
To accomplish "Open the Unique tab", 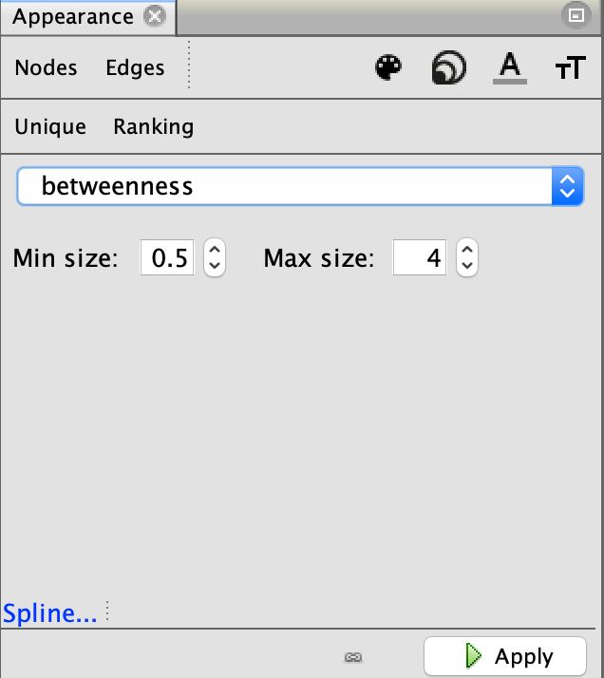I will point(50,126).
